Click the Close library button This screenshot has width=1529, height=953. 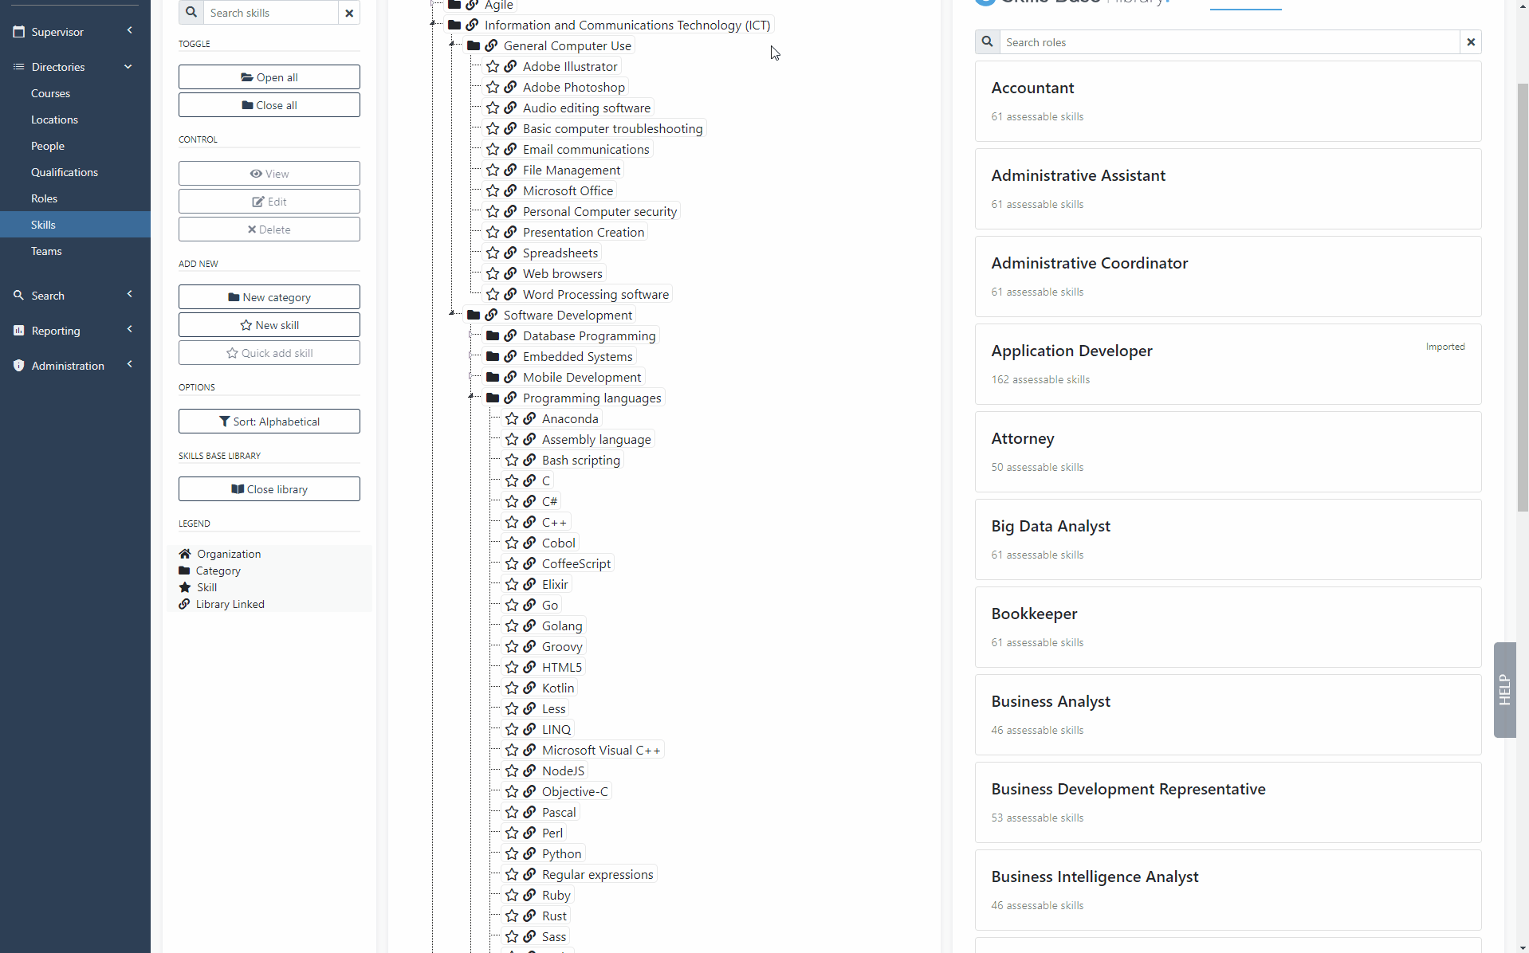pyautogui.click(x=269, y=489)
